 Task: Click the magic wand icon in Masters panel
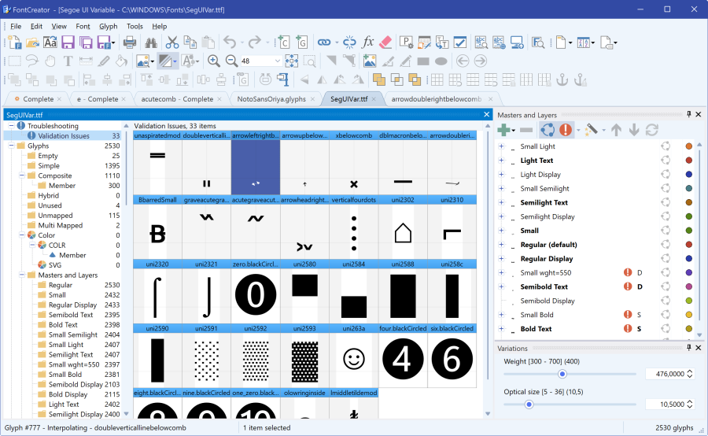point(591,130)
